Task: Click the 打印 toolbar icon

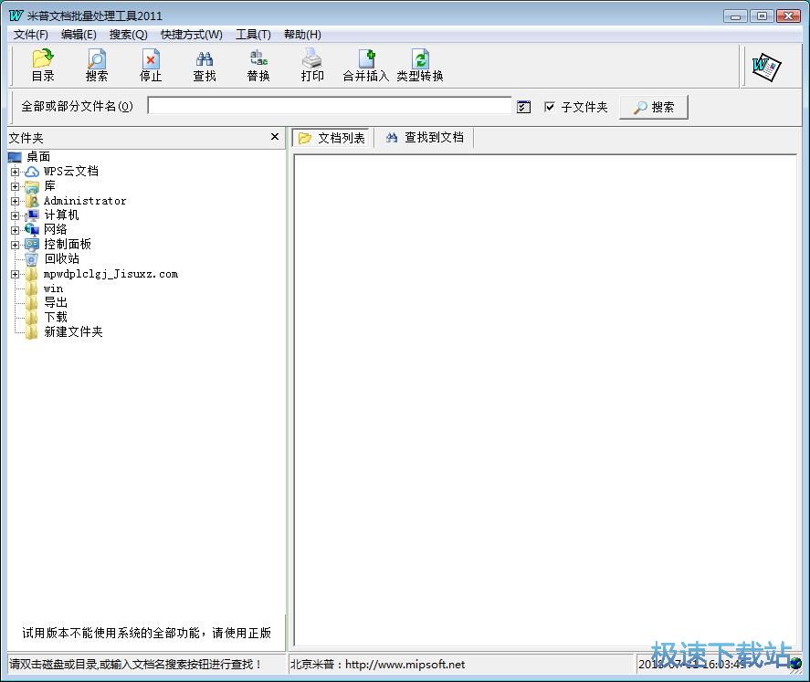Action: click(x=311, y=64)
